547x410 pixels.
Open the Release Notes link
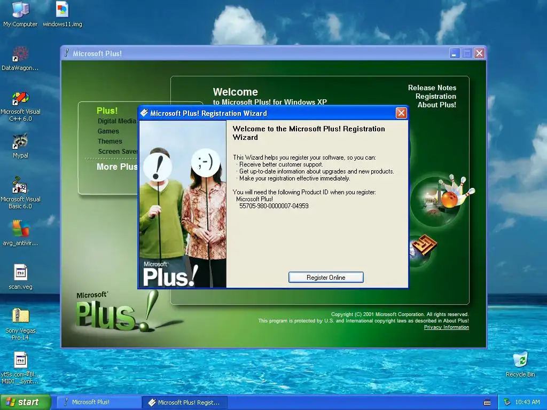click(432, 88)
